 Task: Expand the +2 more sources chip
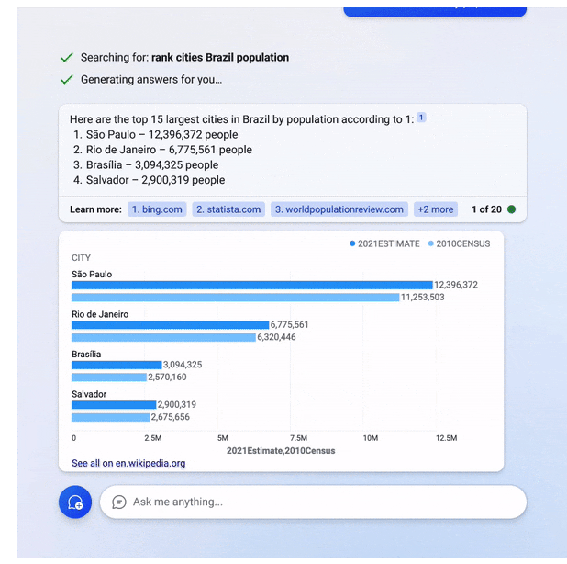click(x=436, y=209)
